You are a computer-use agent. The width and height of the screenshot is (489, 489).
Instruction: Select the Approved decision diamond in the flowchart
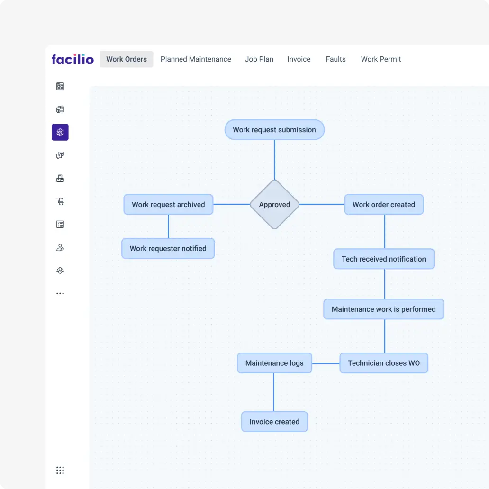tap(274, 204)
